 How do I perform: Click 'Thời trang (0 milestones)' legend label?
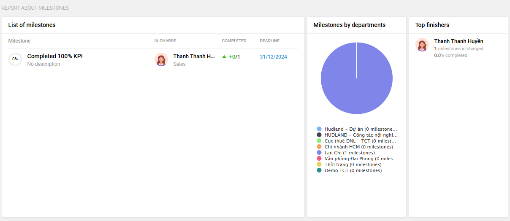(x=353, y=164)
